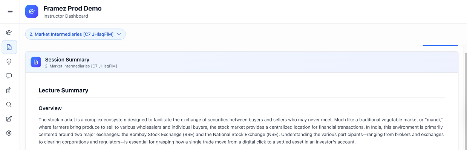Viewport: 467px width, 150px height.
Task: Click the Session Summary card icon
Action: [36, 62]
